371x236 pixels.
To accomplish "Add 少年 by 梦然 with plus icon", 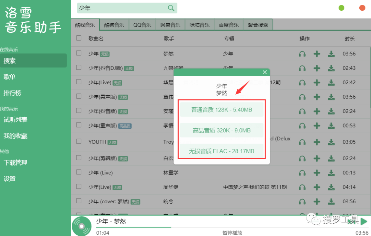I will (317, 54).
